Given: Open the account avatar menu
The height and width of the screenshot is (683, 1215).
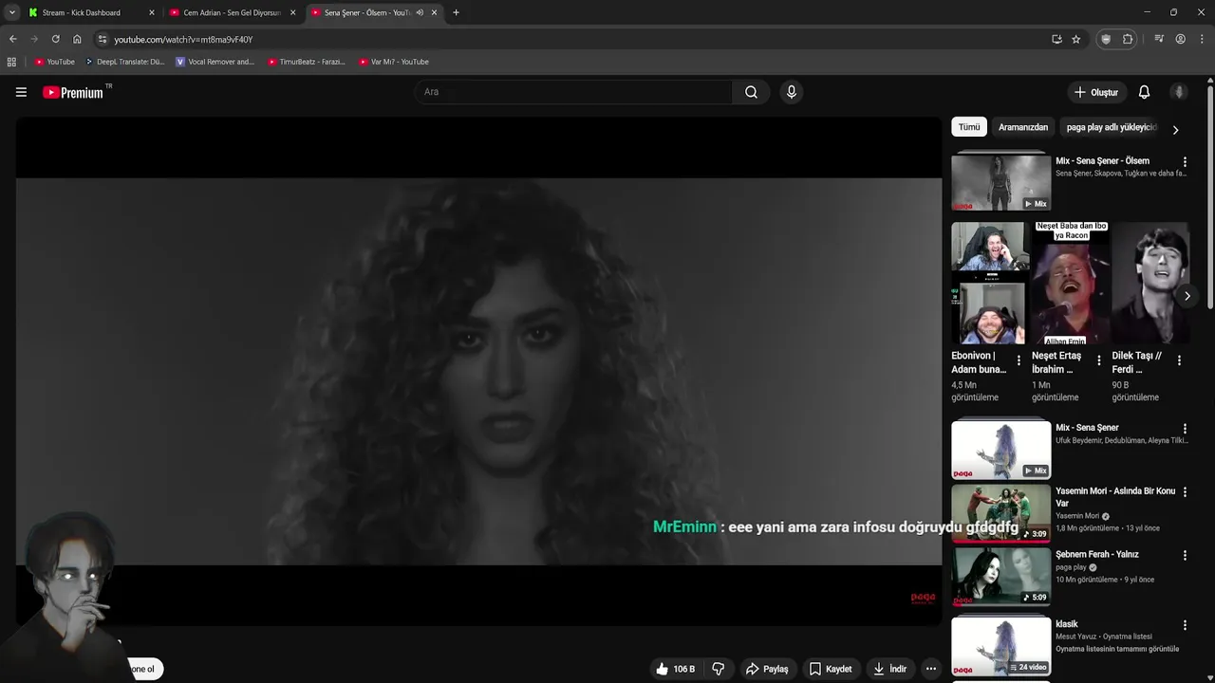Looking at the screenshot, I should [1179, 92].
